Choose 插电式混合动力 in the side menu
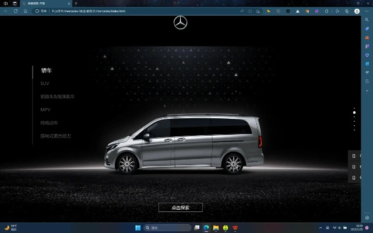Image resolution: width=373 pixels, height=233 pixels. coord(55,136)
